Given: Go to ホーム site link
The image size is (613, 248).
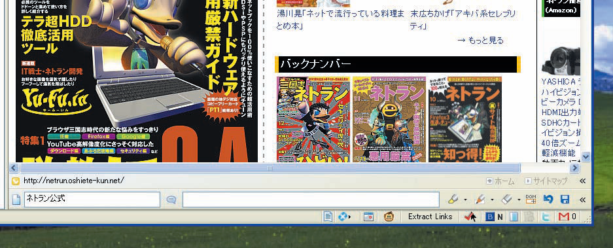Looking at the screenshot, I should pyautogui.click(x=500, y=181).
